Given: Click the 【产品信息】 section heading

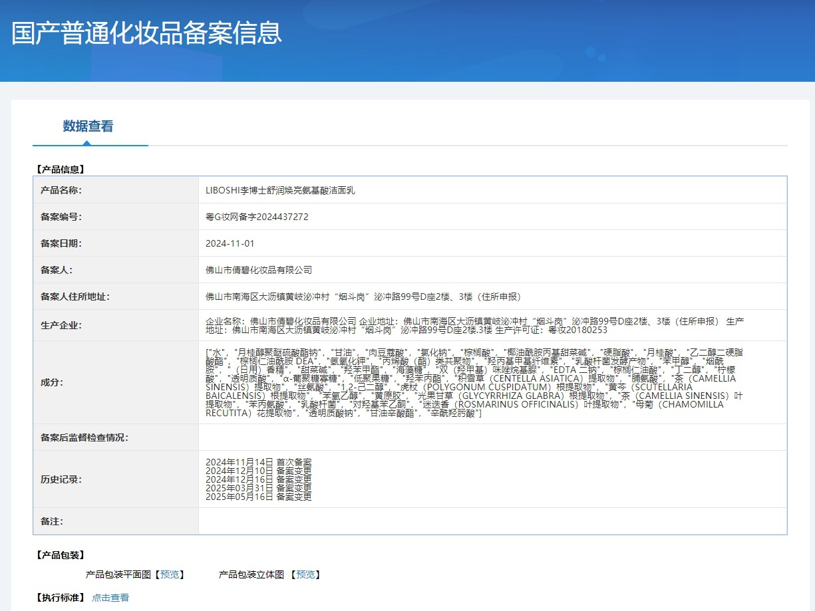Looking at the screenshot, I should (x=60, y=170).
